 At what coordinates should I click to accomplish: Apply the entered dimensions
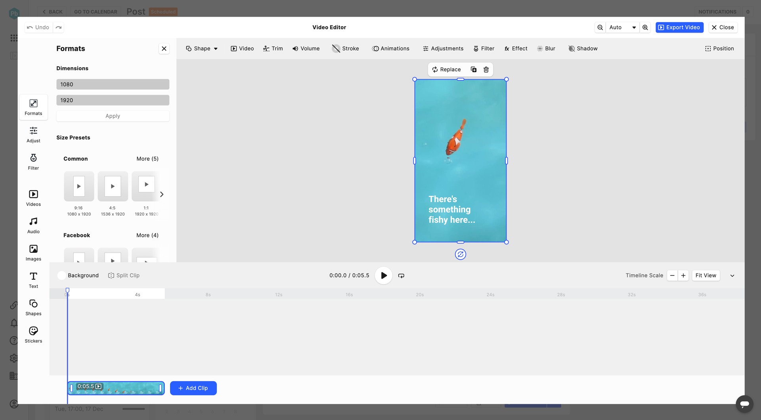[113, 116]
